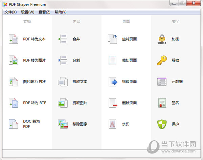Open the 文件(X) menu
Image resolution: width=203 pixels, height=160 pixels.
click(10, 12)
